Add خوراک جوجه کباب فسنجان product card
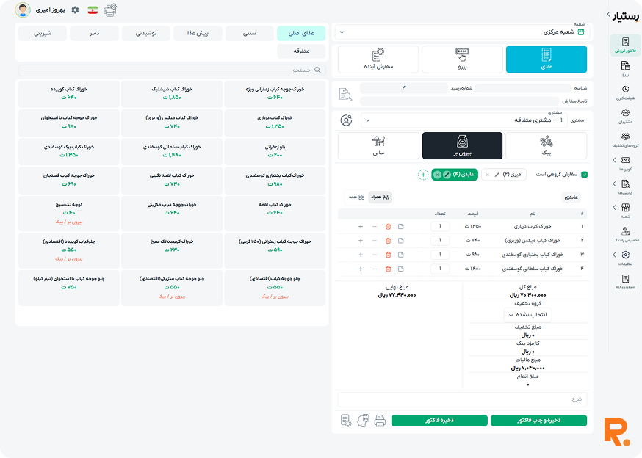Image resolution: width=642 pixels, height=458 pixels. pyautogui.click(x=69, y=180)
